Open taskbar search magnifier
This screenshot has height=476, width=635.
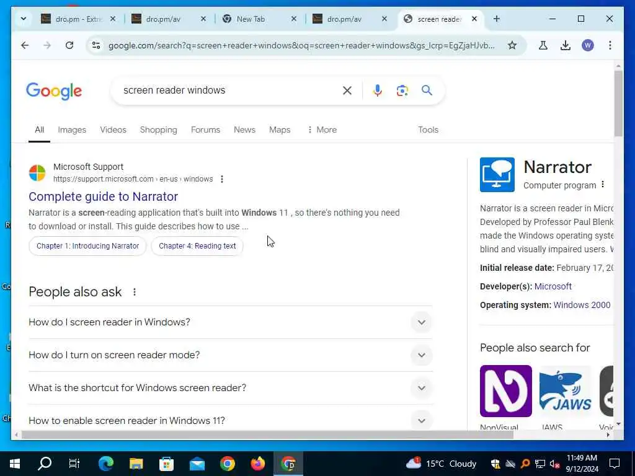(x=45, y=464)
